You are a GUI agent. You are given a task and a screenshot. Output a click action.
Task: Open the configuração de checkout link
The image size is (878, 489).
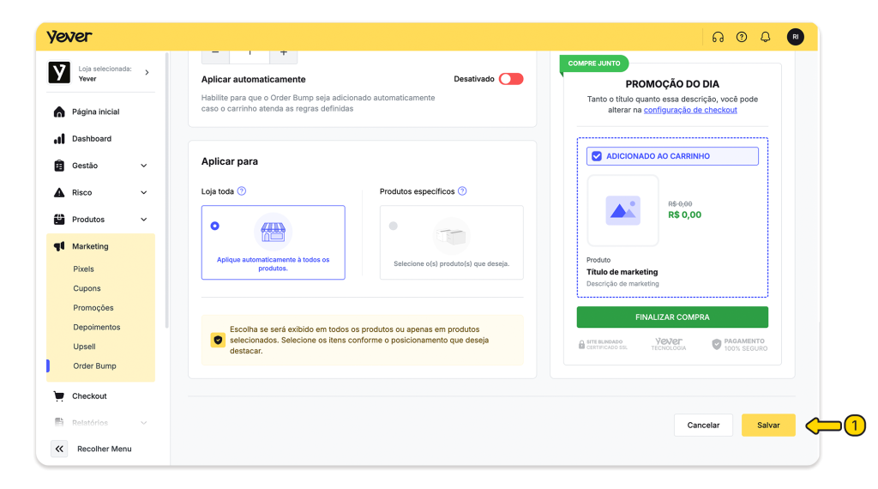pos(690,110)
